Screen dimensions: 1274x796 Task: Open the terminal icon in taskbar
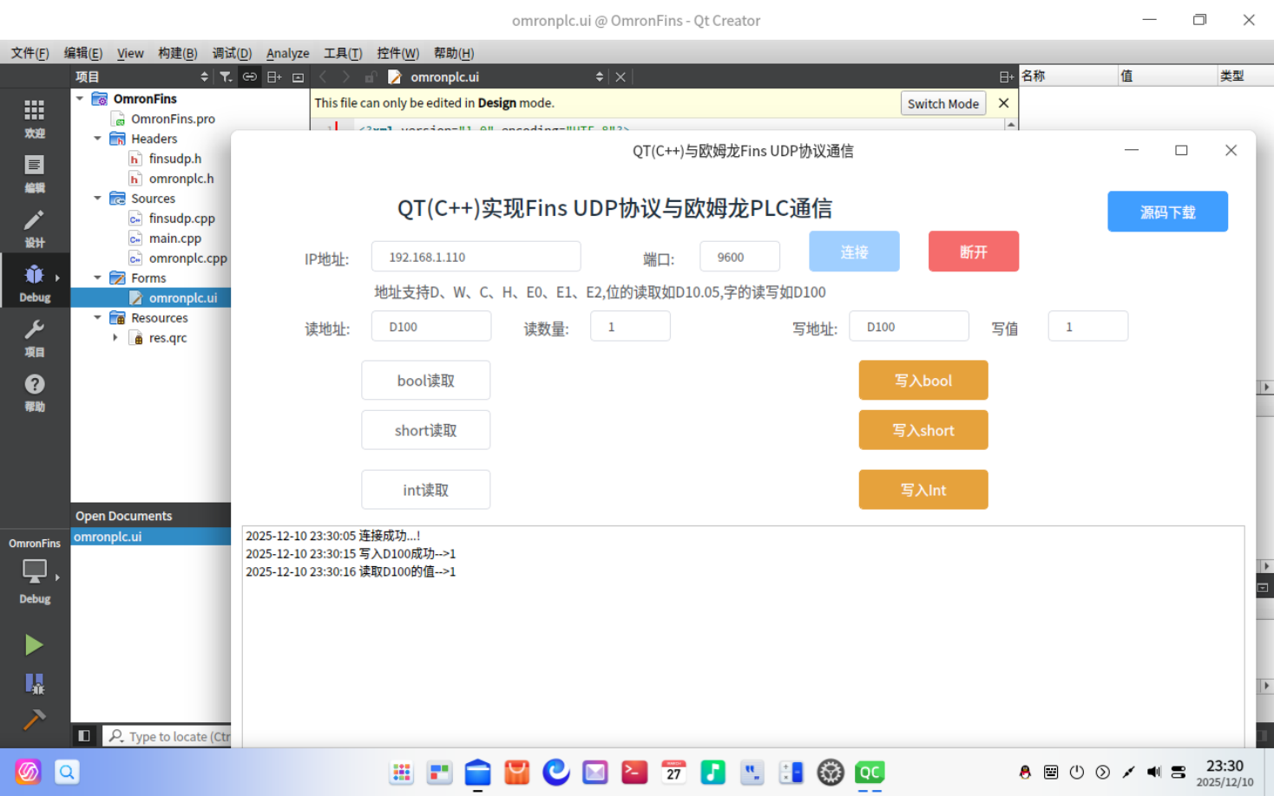(x=634, y=772)
